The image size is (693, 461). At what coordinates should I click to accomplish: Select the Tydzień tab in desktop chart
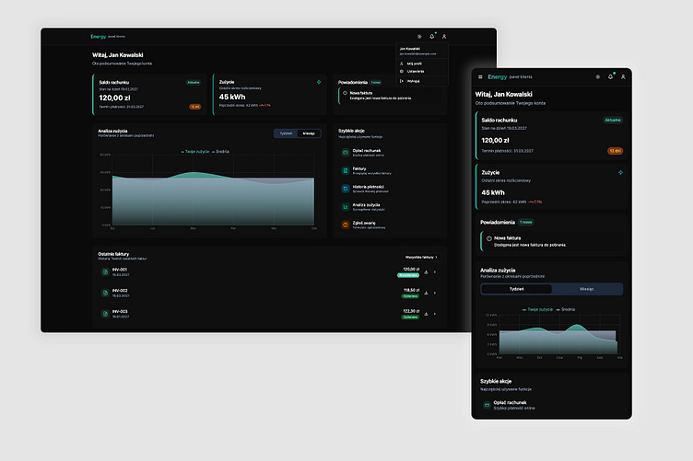[x=286, y=133]
